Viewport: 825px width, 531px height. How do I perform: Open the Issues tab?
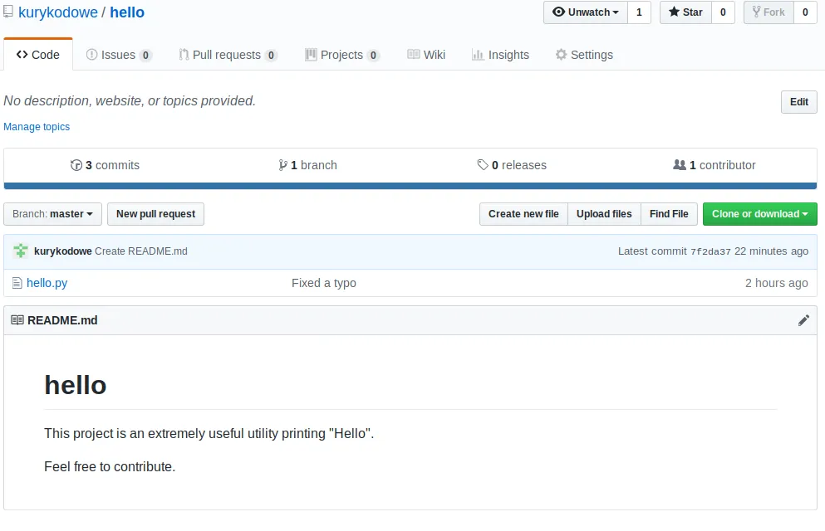click(x=119, y=55)
